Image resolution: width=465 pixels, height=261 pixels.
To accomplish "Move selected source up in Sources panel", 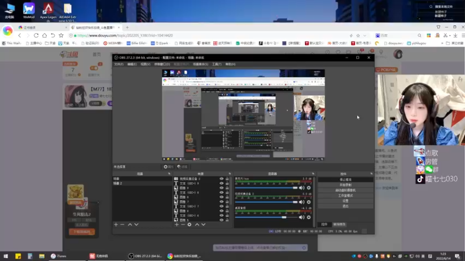I will pyautogui.click(x=197, y=224).
